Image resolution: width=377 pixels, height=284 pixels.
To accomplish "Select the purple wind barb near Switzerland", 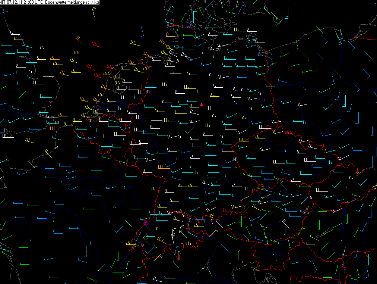I will [x=145, y=223].
